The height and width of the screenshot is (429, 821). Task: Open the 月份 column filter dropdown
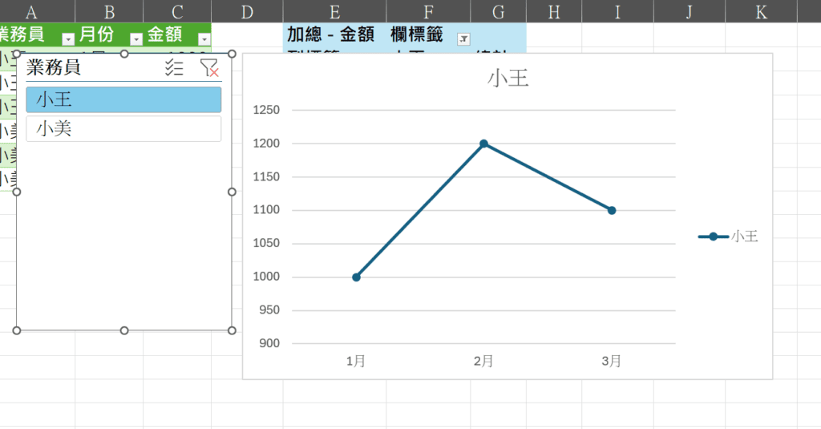pos(136,38)
